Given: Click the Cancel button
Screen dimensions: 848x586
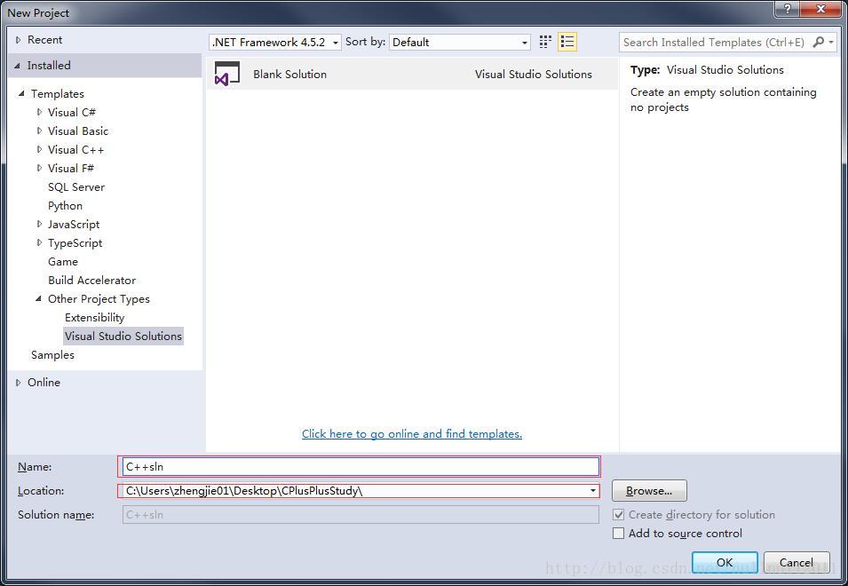Looking at the screenshot, I should click(796, 562).
